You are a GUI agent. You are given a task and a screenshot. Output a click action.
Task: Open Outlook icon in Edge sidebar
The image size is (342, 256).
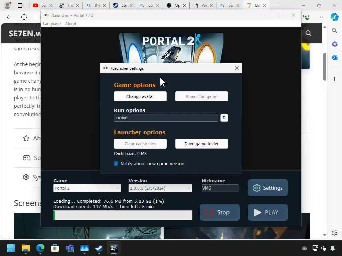click(334, 57)
